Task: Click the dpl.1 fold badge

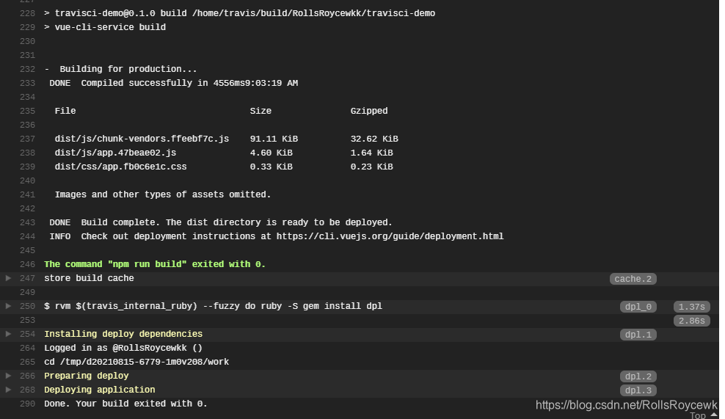Action: tap(638, 335)
